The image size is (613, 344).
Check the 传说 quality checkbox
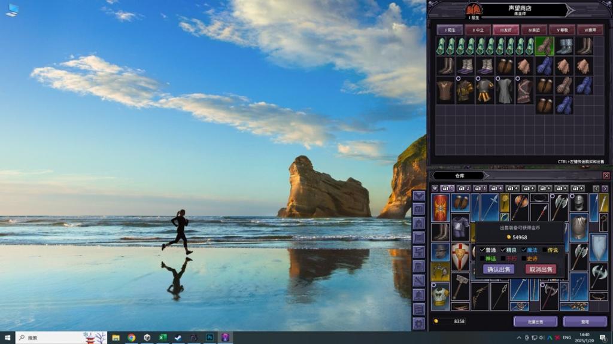[x=544, y=250]
